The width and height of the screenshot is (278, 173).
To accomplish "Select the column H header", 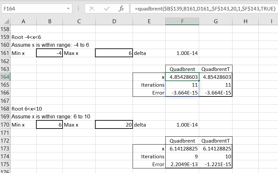I will (x=245, y=21).
